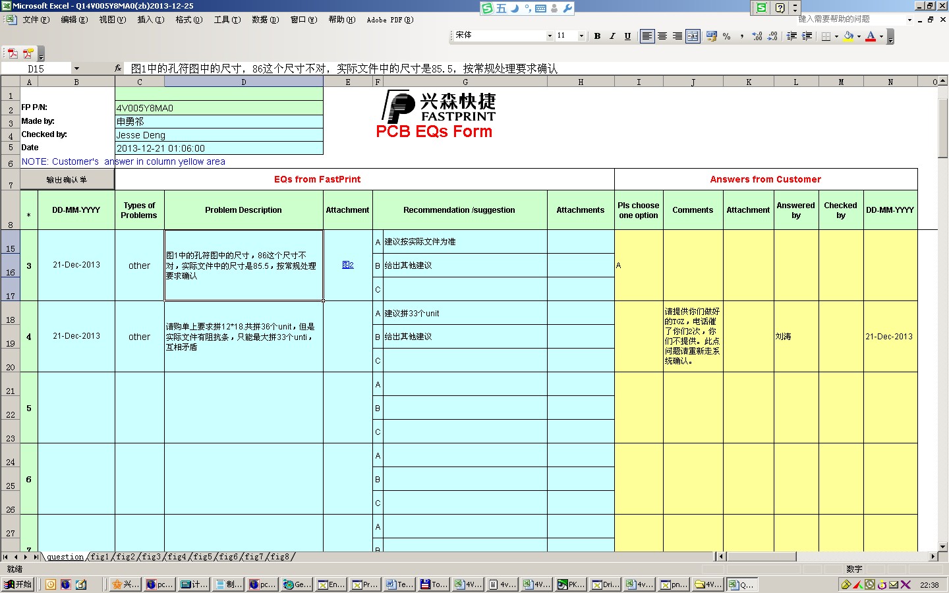
Task: Open borders dropdown arrow
Action: pos(836,36)
